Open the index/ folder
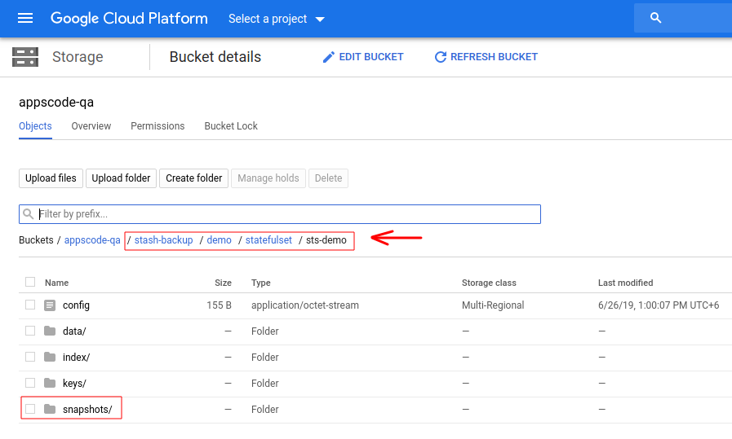This screenshot has width=732, height=439. click(x=76, y=358)
